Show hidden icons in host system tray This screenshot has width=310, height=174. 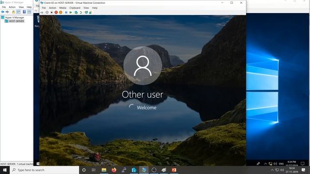tap(272, 170)
